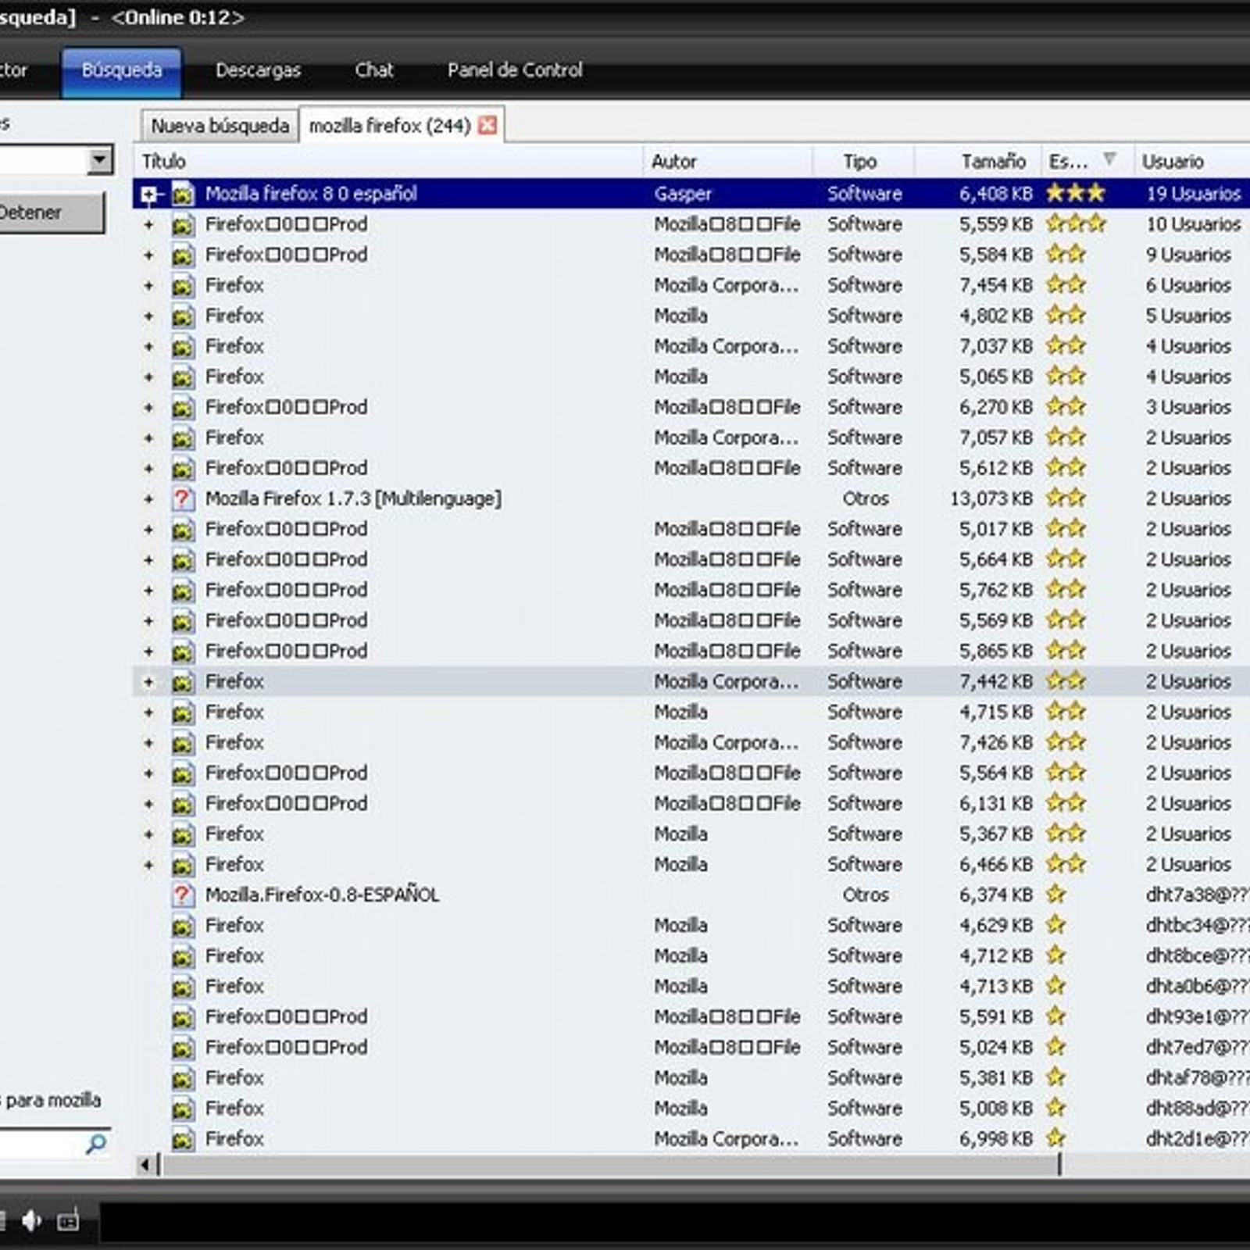Click the 5,762 KB size cell
The image size is (1250, 1250).
click(996, 590)
